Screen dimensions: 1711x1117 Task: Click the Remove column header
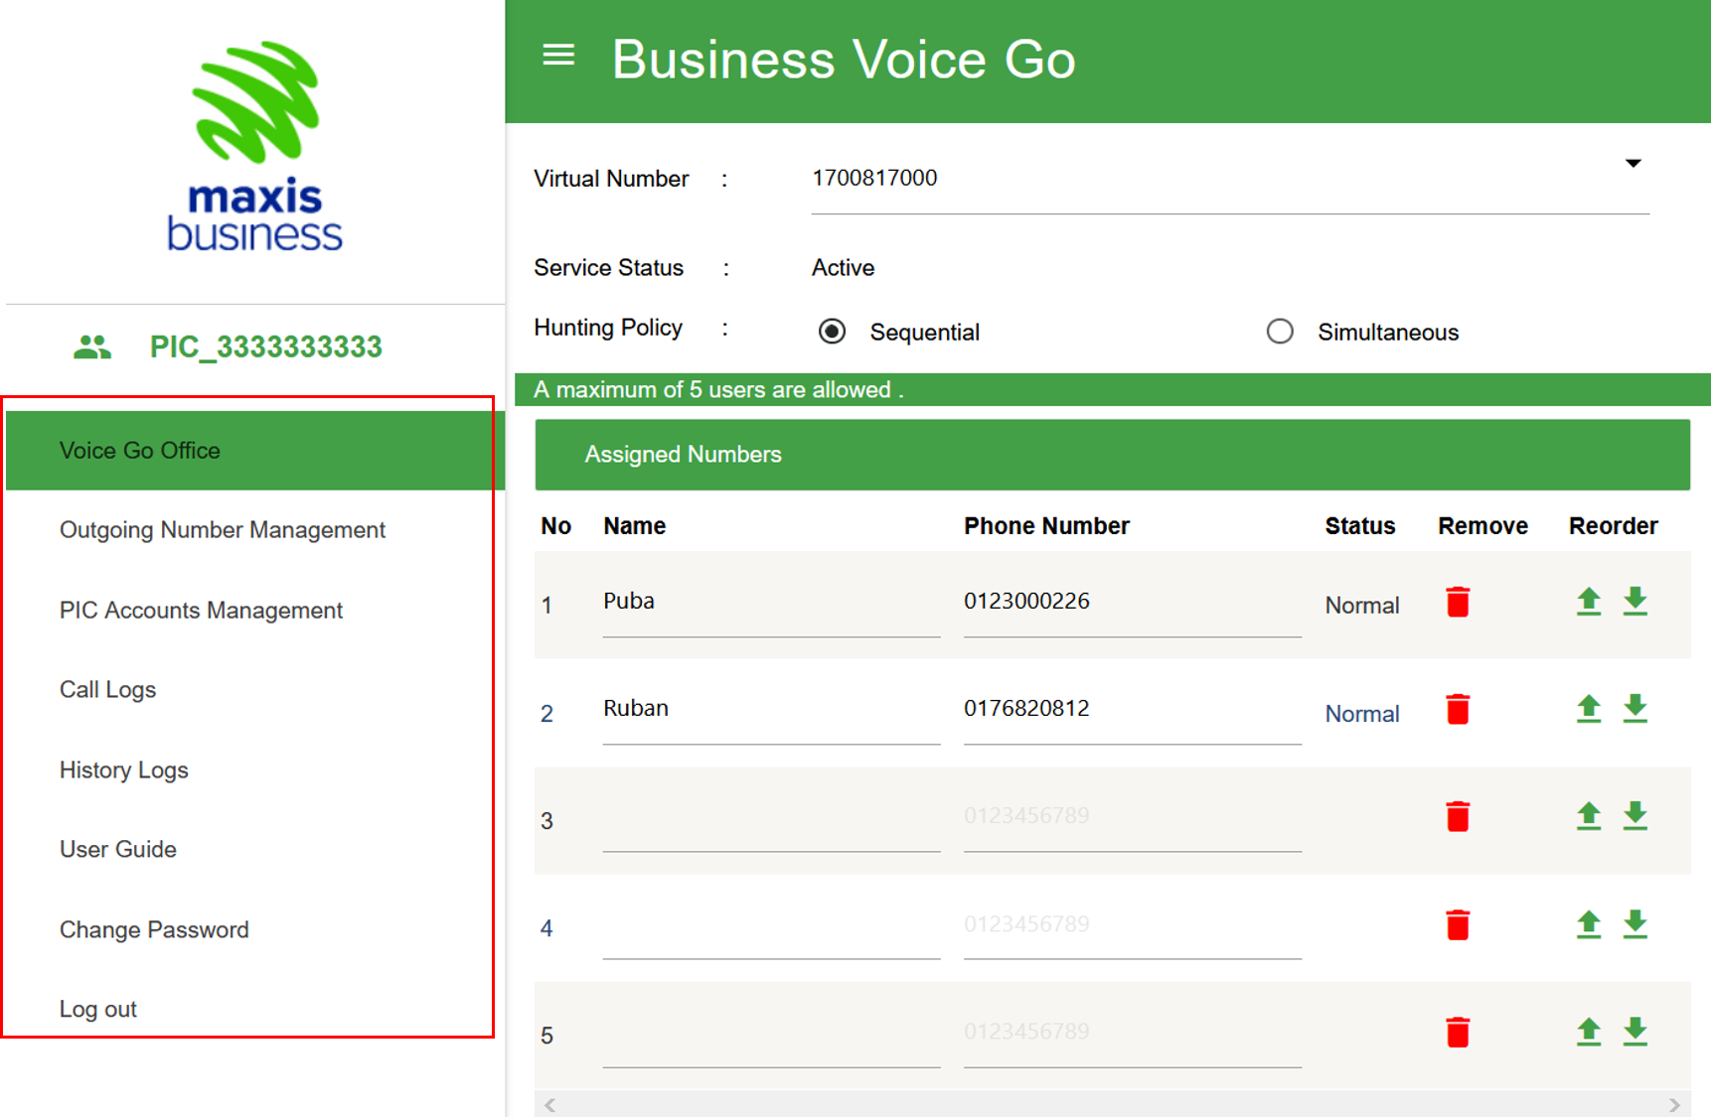[x=1482, y=526]
